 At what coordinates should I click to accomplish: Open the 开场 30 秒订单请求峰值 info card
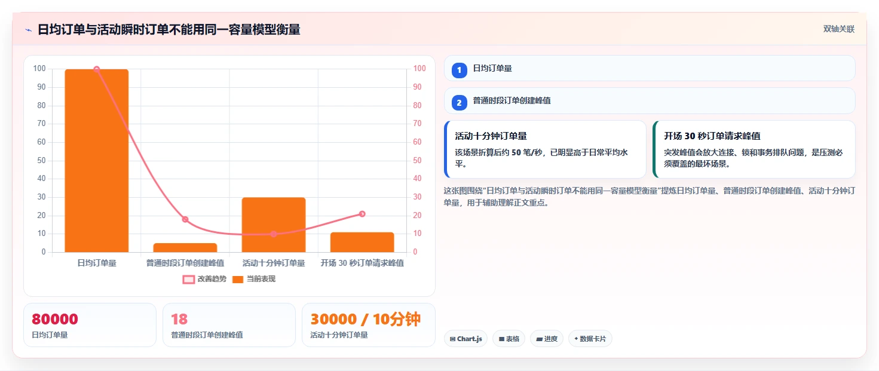(x=754, y=149)
